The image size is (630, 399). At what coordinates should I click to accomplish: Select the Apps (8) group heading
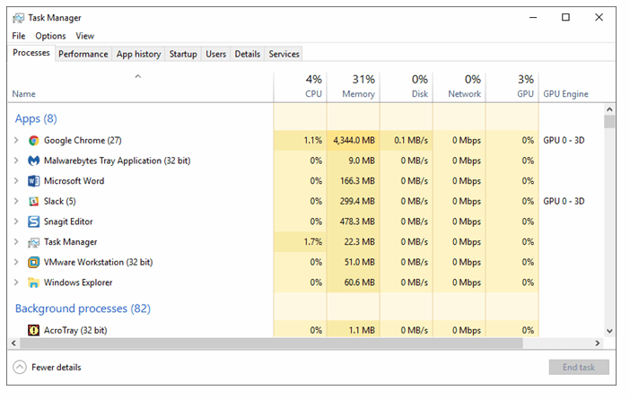coord(36,118)
